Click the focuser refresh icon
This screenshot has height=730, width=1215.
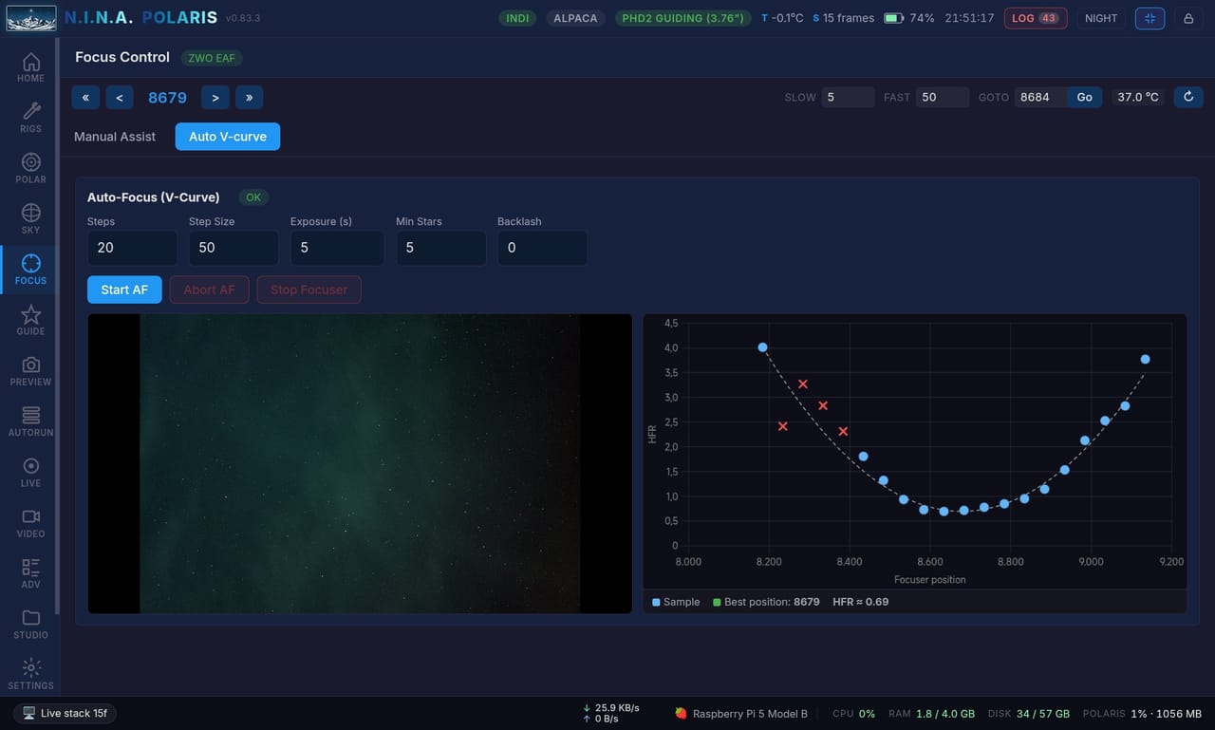(1188, 97)
